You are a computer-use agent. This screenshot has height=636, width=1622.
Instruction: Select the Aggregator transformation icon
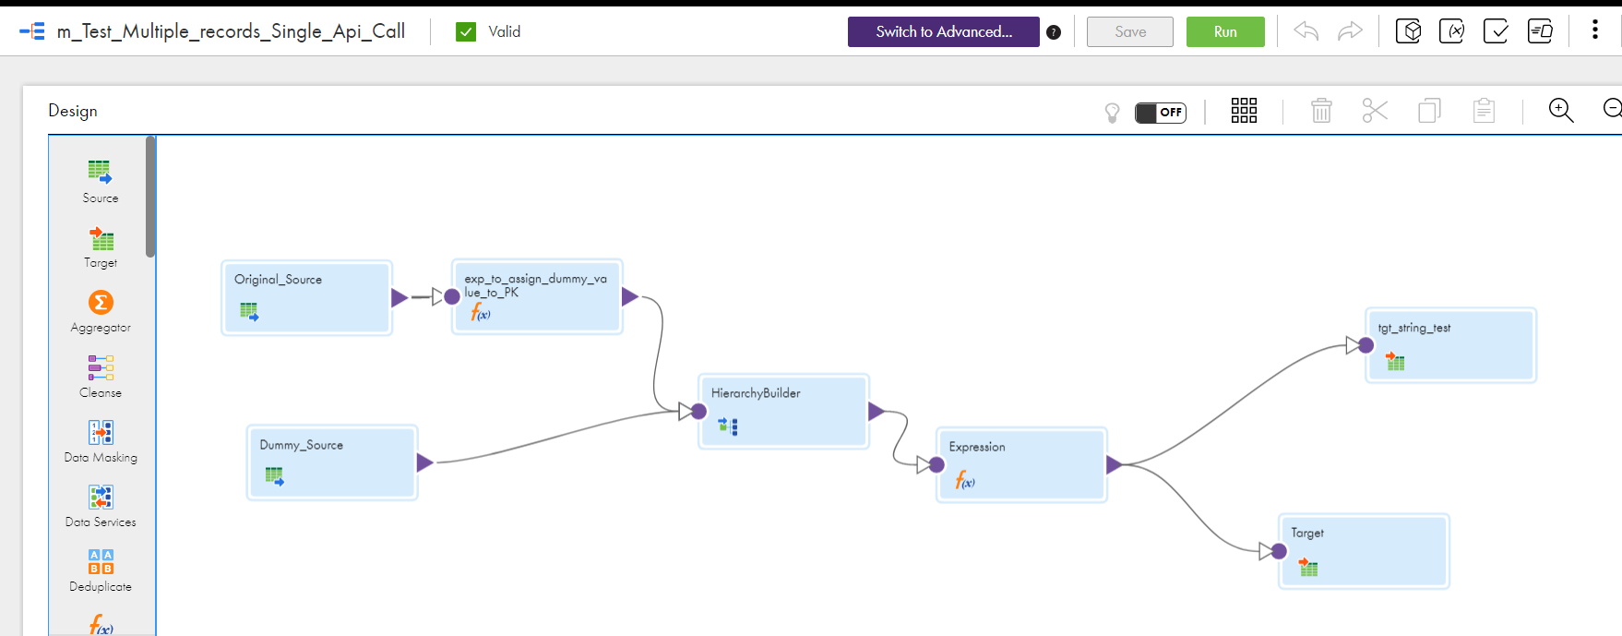point(101,303)
